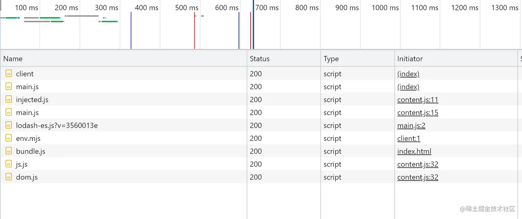
Task: Click the env.mjs script file icon
Action: coord(9,138)
